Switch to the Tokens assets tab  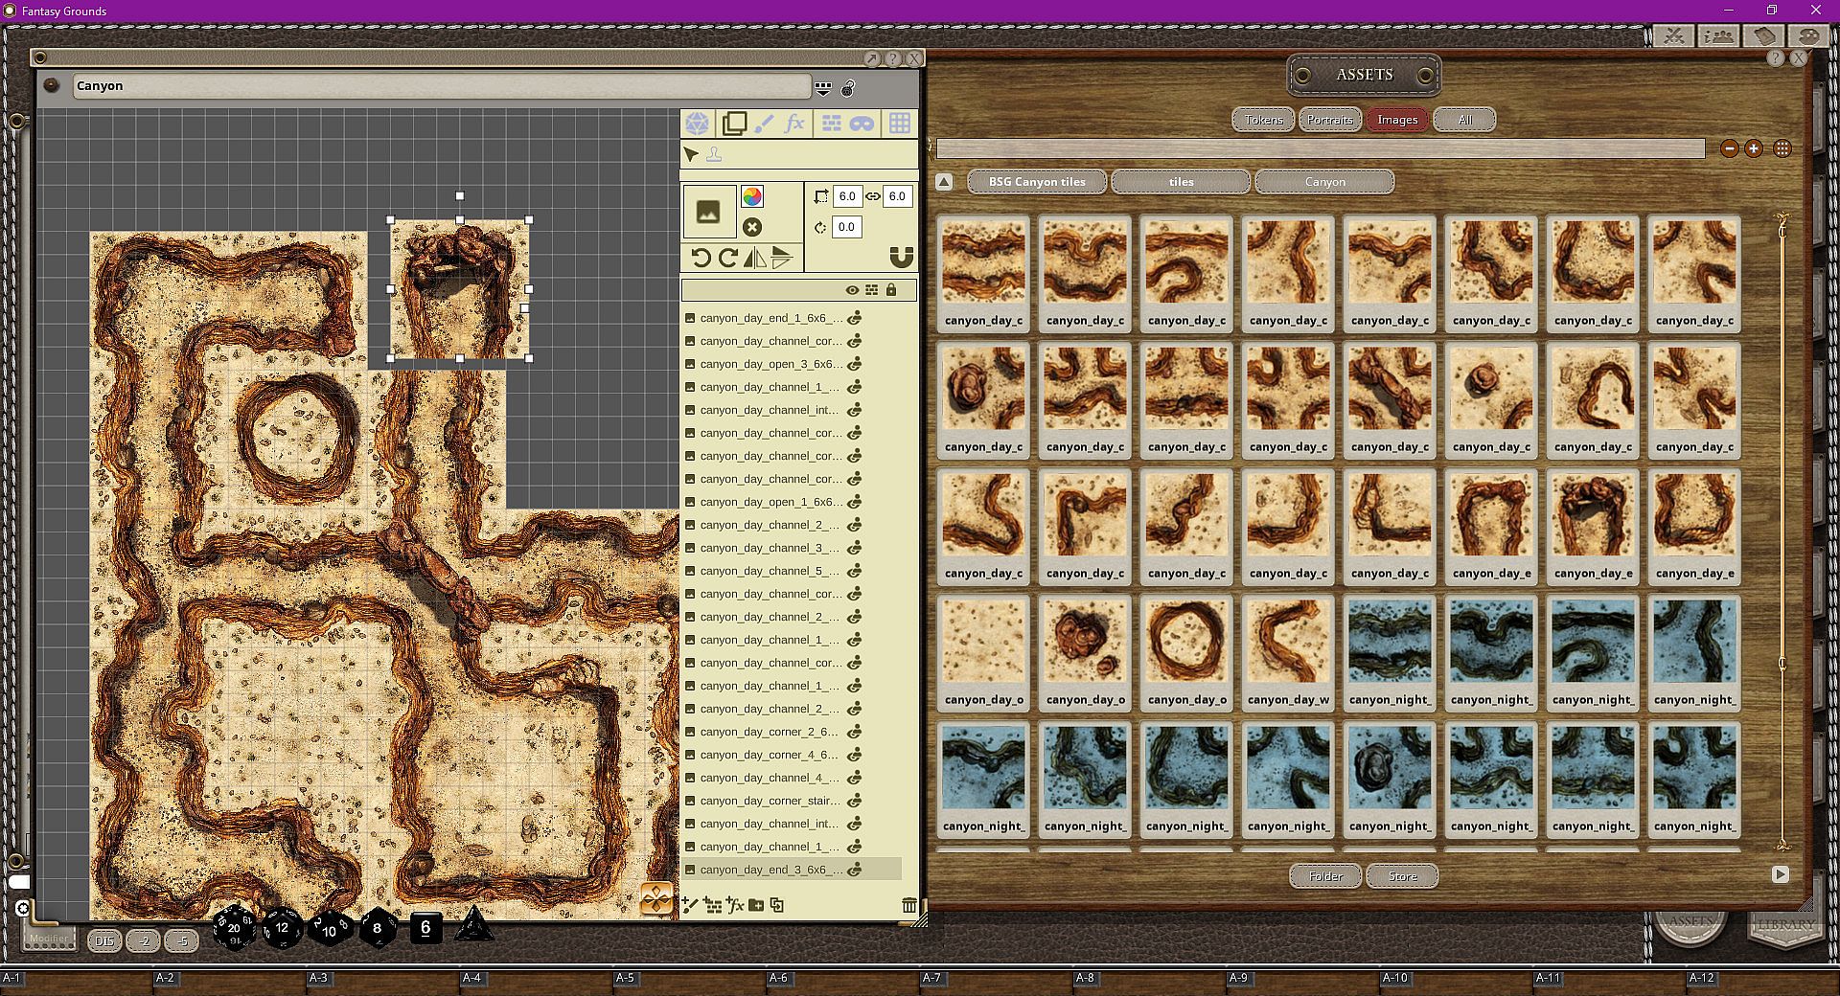tap(1263, 120)
